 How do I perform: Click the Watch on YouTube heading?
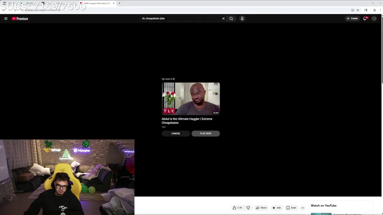pos(324,205)
